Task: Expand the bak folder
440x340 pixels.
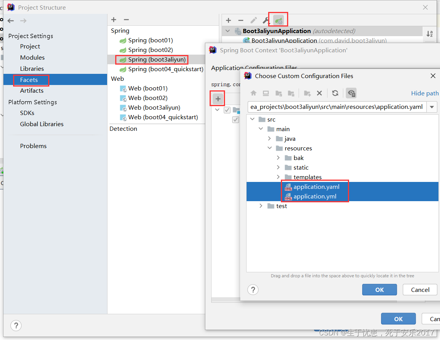Action: pos(278,158)
